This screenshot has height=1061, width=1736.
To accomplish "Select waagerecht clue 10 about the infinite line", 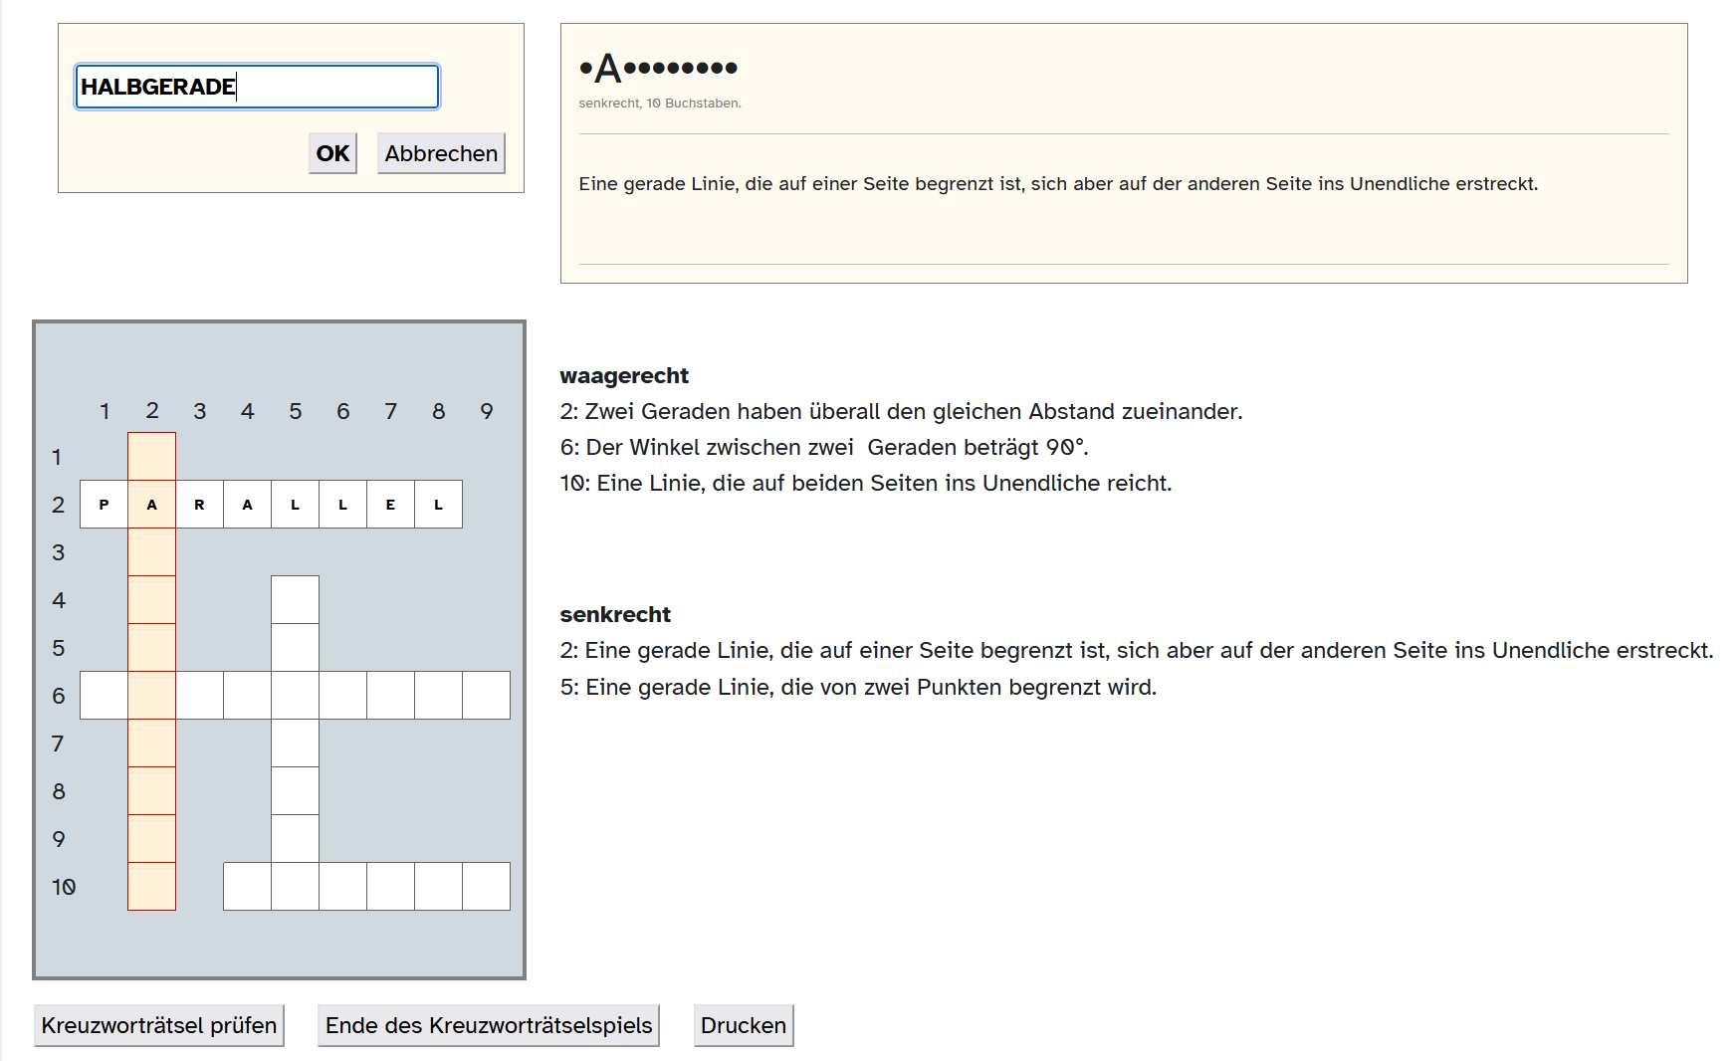I will pyautogui.click(x=865, y=483).
